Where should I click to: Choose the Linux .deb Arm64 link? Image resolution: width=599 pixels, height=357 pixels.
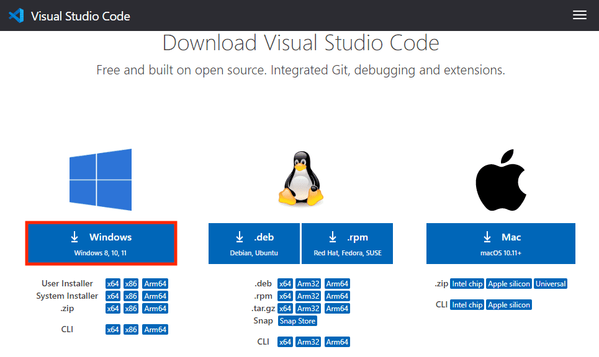tap(337, 284)
